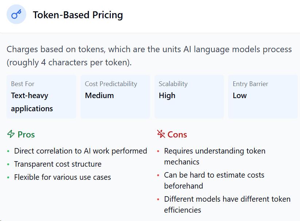Click the red crossed-out bolt Cons icon
The image size is (300, 221).
pyautogui.click(x=161, y=134)
